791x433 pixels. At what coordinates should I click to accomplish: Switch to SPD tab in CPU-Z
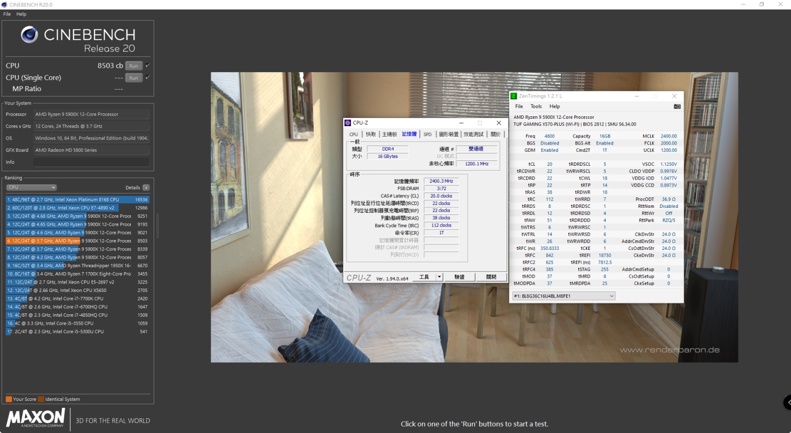[428, 134]
